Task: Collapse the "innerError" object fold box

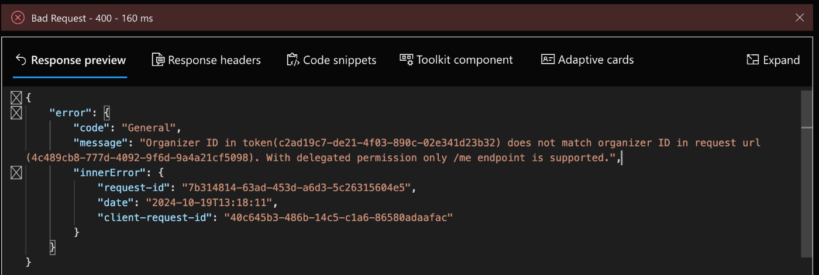Action: coord(16,172)
